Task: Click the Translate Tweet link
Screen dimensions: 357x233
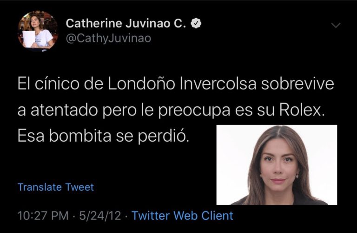Action: click(56, 187)
